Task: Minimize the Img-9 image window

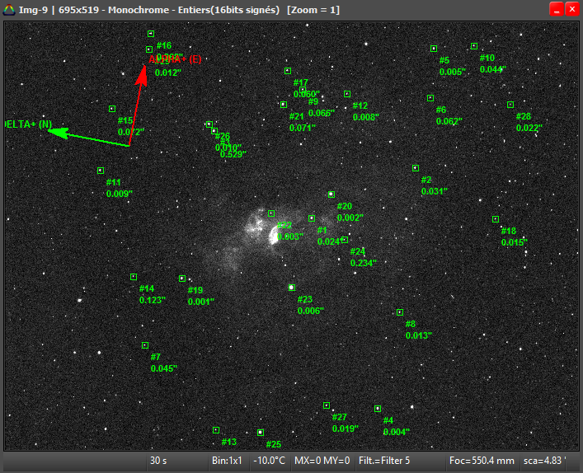Action: (557, 9)
